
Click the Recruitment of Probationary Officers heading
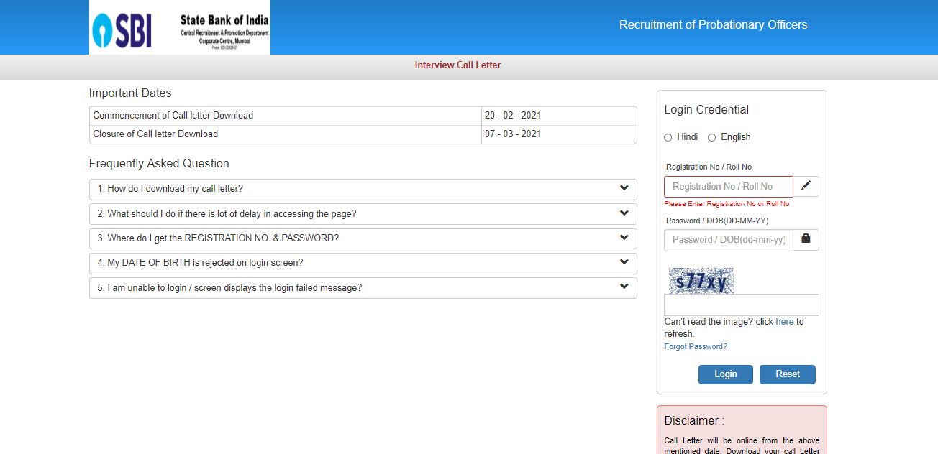[713, 24]
